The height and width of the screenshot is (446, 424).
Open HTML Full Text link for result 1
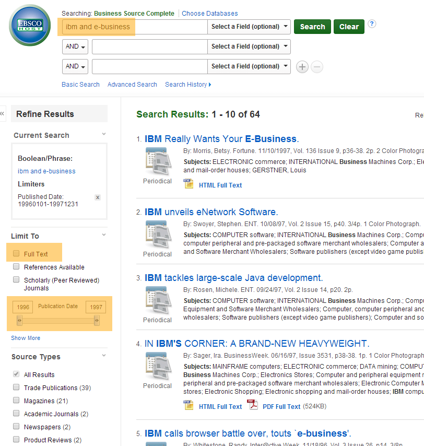coord(220,185)
